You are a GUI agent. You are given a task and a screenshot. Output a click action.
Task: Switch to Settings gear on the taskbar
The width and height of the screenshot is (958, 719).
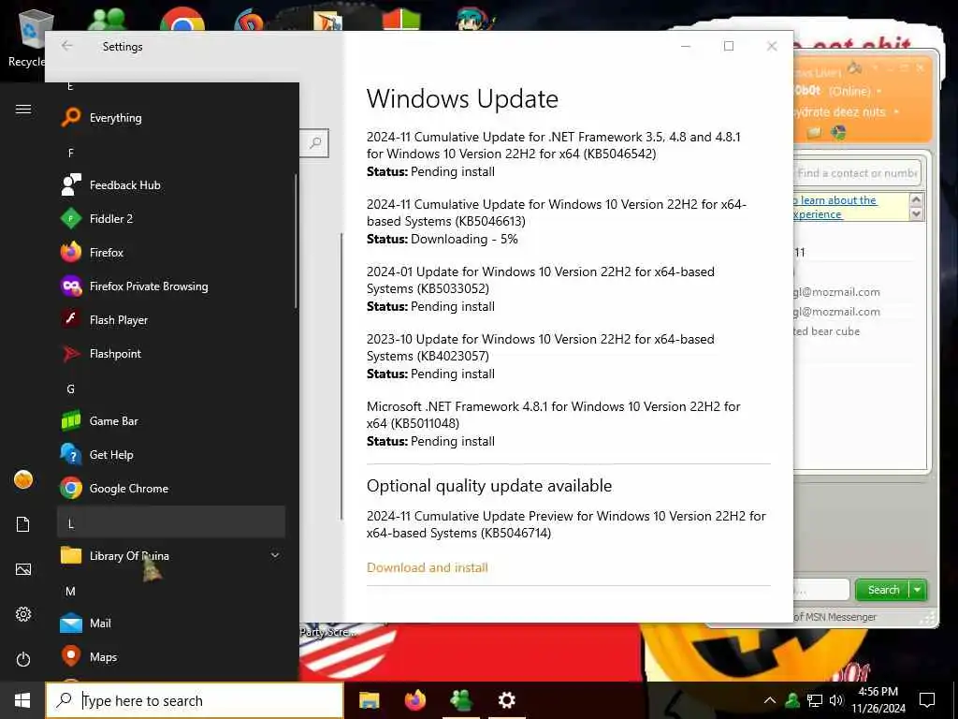click(506, 700)
